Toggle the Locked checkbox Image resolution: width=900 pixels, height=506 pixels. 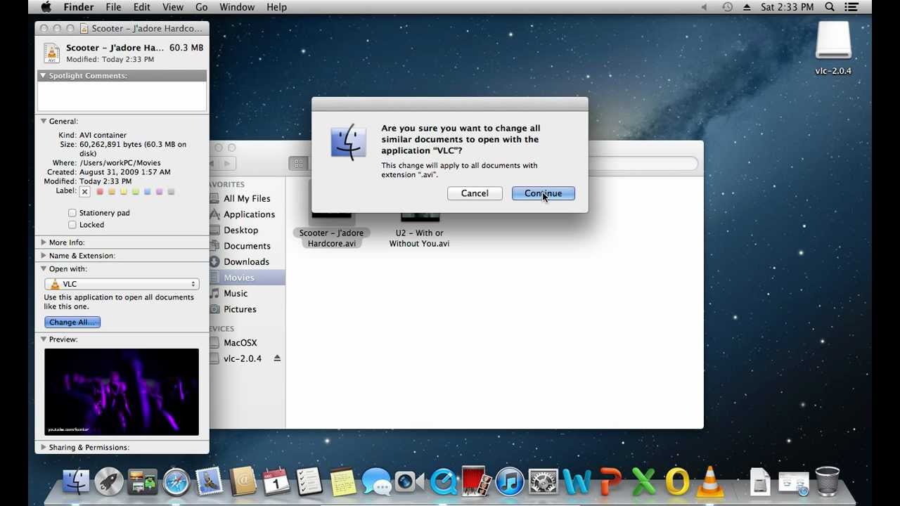pyautogui.click(x=72, y=225)
